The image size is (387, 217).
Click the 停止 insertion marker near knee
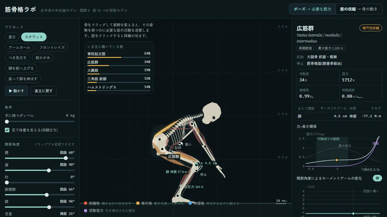pos(196,170)
